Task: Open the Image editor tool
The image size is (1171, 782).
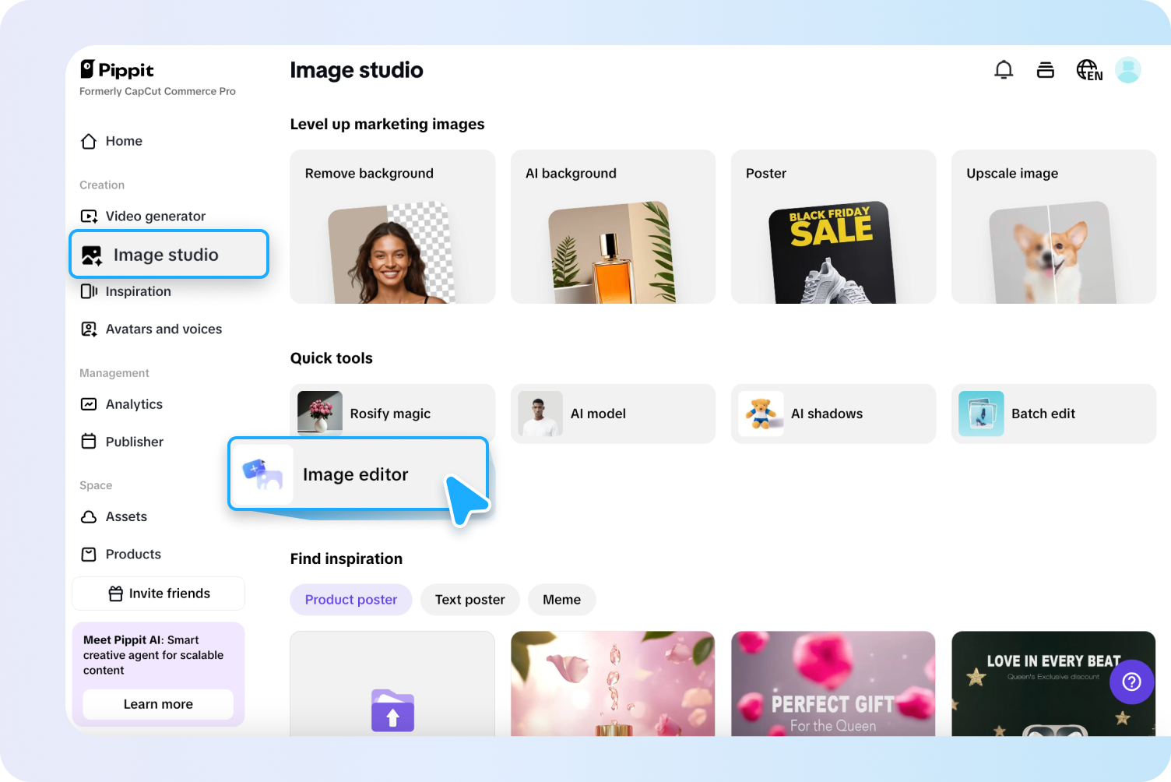Action: (x=356, y=474)
